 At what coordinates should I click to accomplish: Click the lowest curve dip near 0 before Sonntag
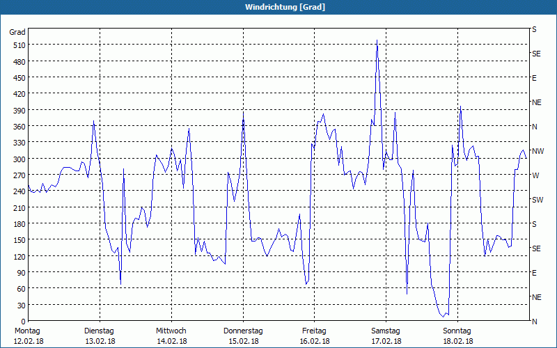(444, 317)
